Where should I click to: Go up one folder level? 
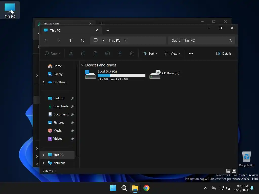71,40
